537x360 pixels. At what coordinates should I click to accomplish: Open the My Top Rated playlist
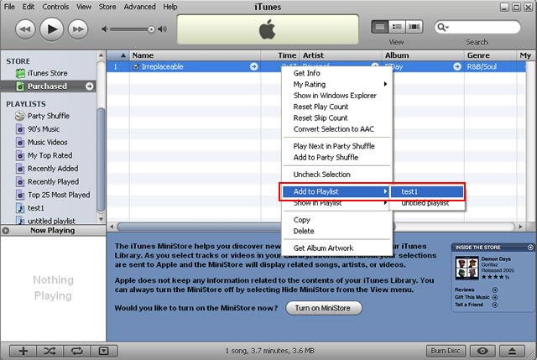point(50,155)
